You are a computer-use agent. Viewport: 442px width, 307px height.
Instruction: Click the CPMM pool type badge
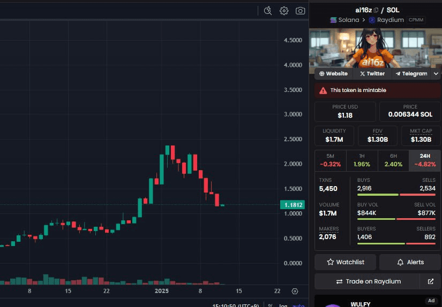[x=416, y=20]
